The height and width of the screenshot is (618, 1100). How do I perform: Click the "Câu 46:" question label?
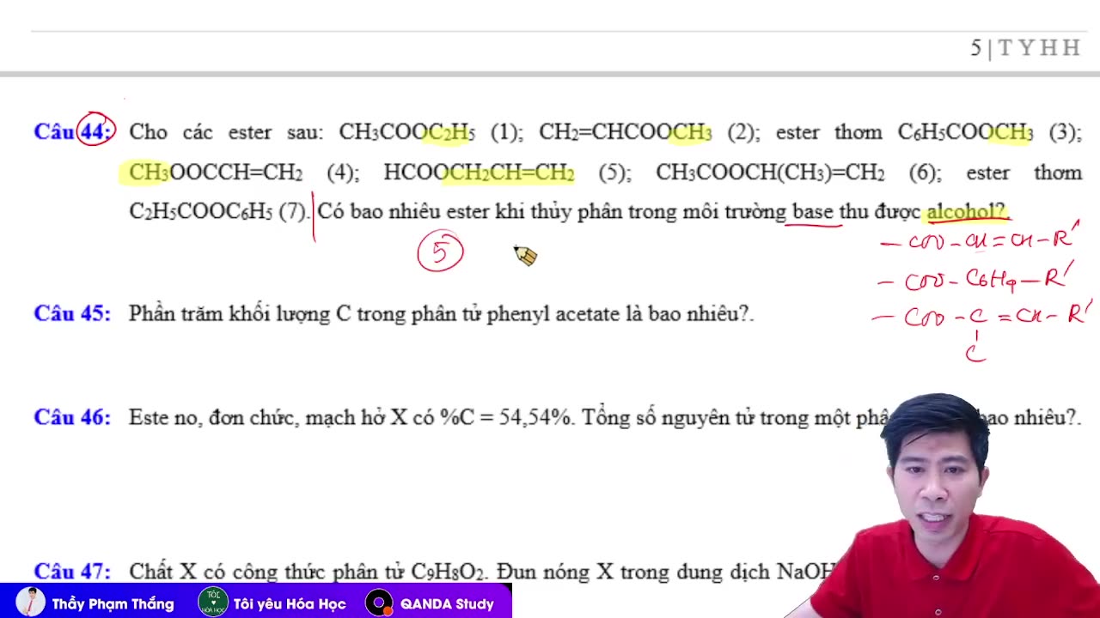(72, 418)
